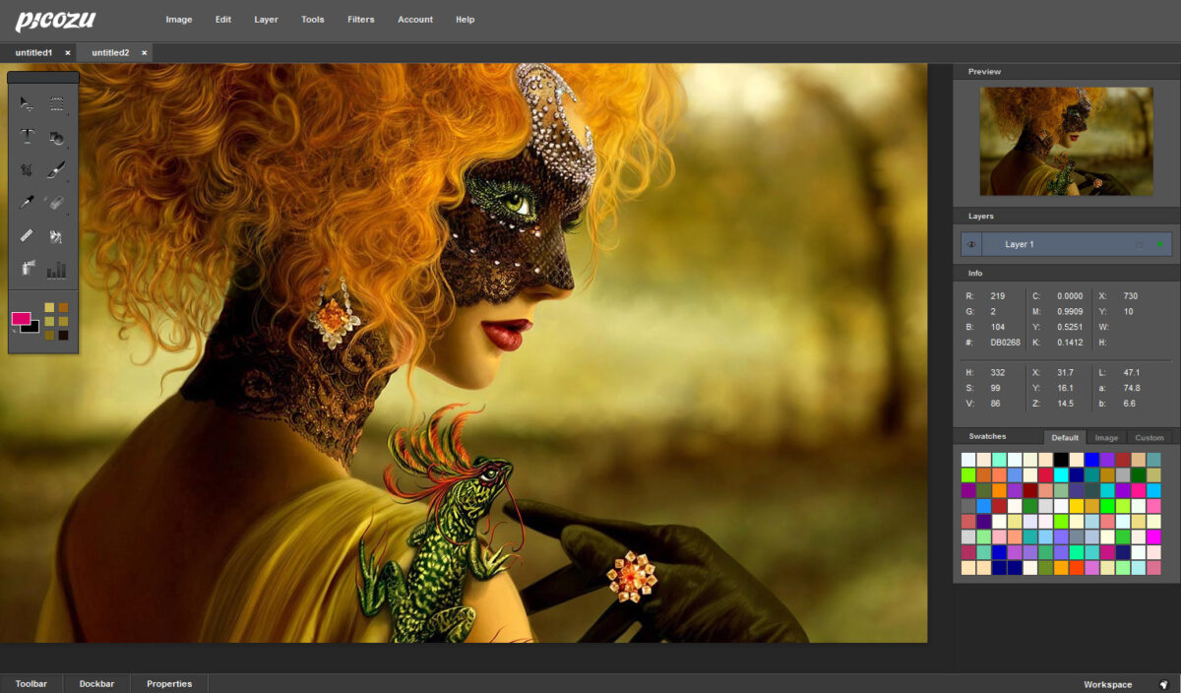Toggle Layer 1 visibility eye icon
The width and height of the screenshot is (1181, 693).
971,244
